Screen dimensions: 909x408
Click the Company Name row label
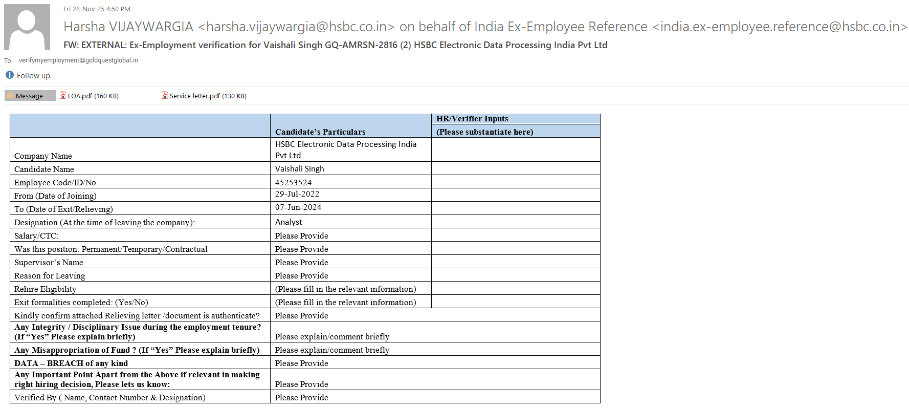point(43,156)
